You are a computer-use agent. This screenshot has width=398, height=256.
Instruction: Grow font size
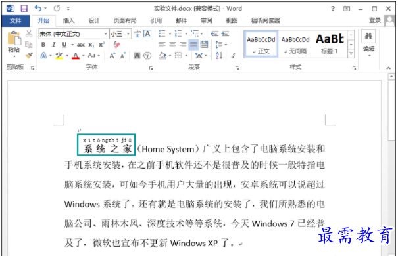112,55
